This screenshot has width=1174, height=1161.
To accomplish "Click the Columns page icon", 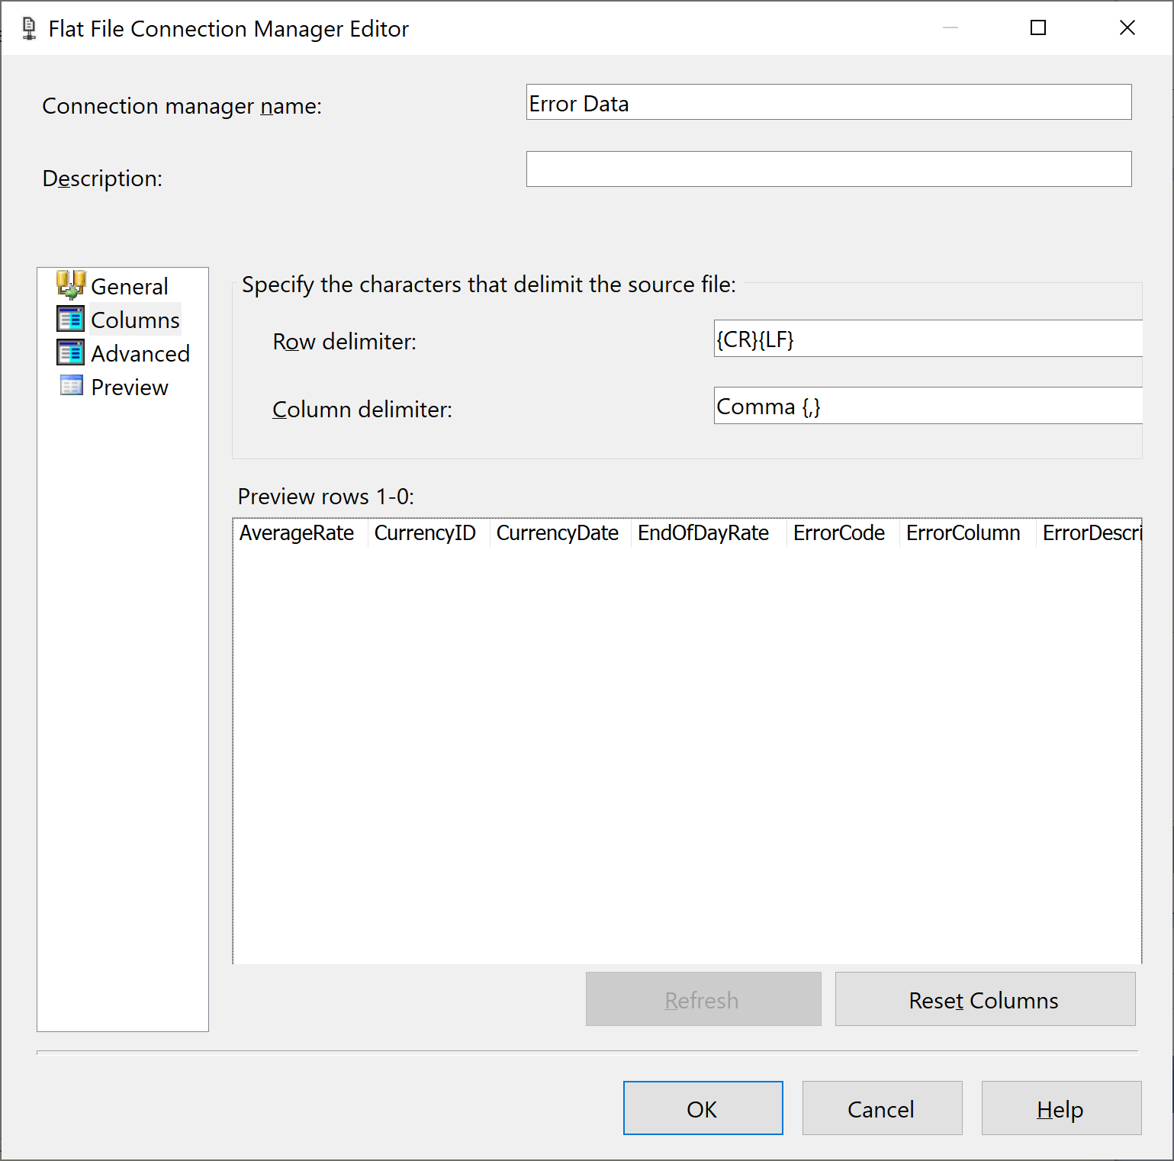I will click(70, 319).
